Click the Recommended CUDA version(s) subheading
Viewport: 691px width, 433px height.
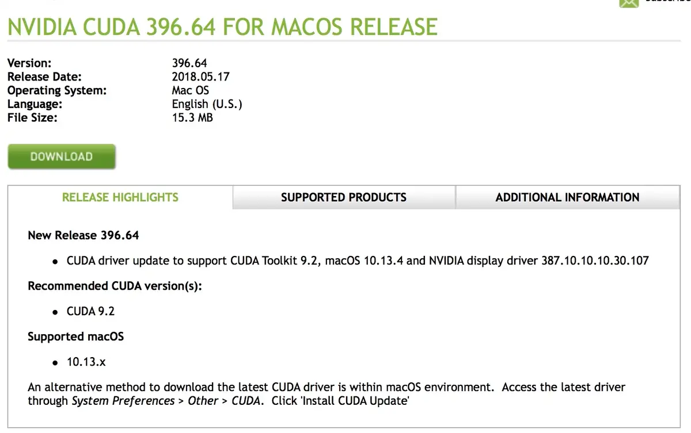coord(115,286)
